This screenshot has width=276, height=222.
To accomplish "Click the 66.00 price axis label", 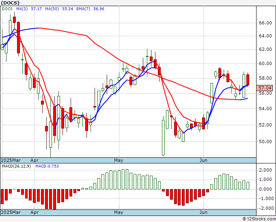I will click(x=265, y=23).
